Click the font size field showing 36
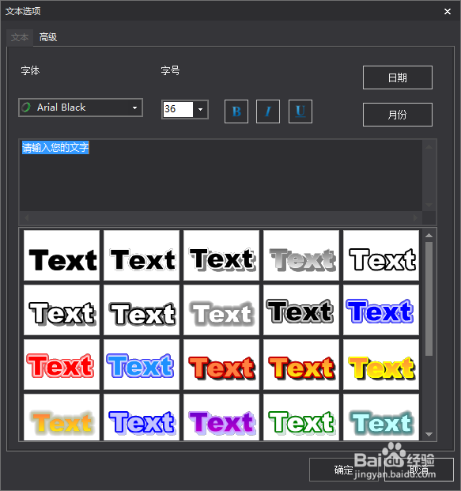 [x=178, y=109]
